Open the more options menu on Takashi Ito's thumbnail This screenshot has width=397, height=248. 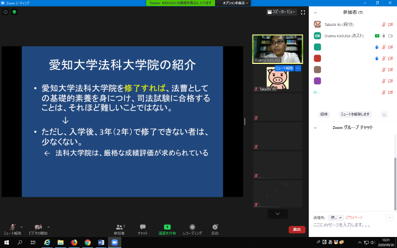[298, 68]
